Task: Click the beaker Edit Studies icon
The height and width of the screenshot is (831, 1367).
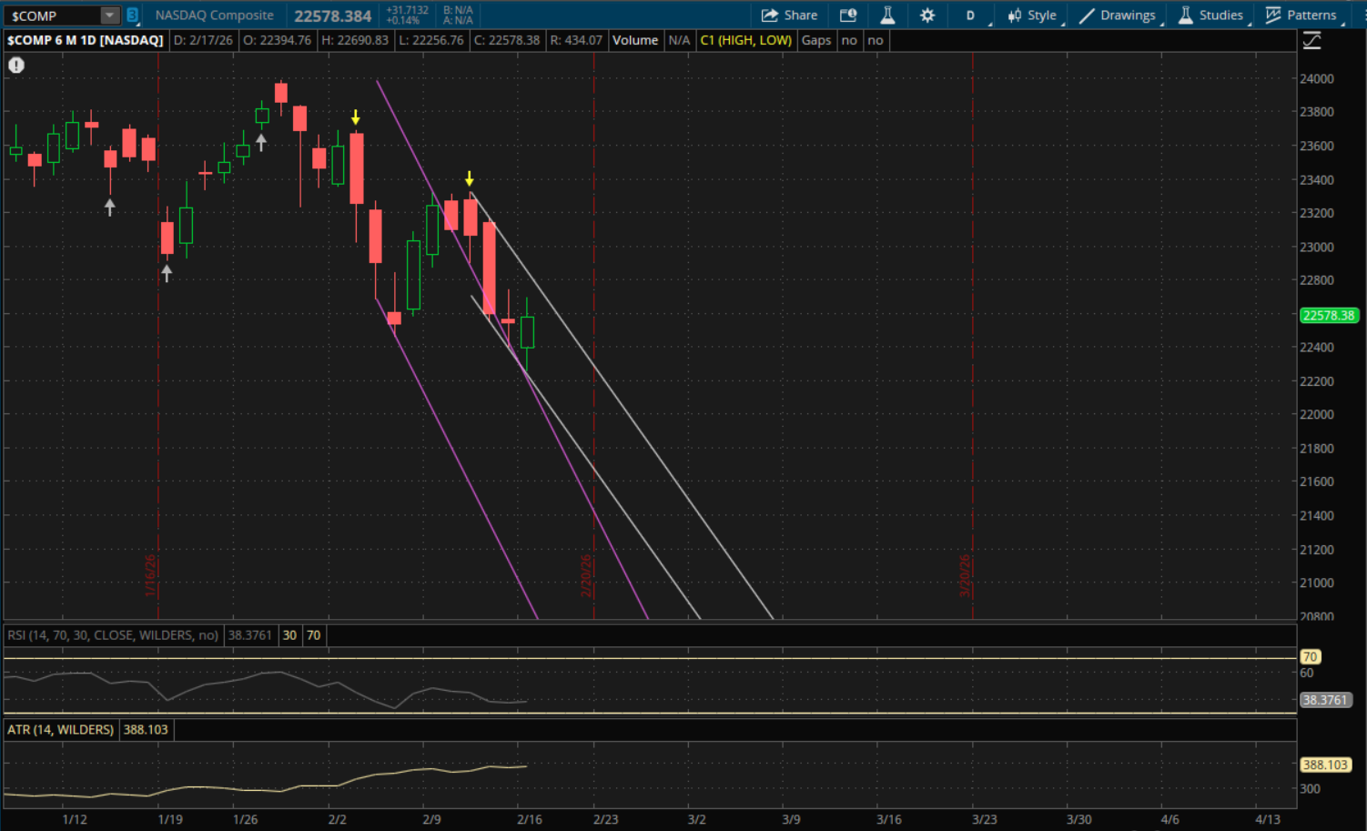Action: tap(887, 15)
